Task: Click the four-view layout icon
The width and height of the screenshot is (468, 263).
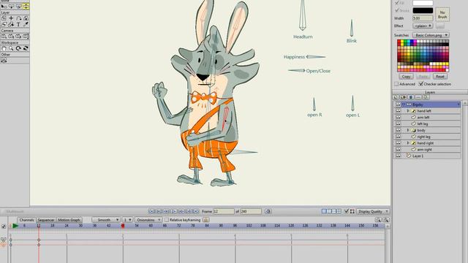Action: click(339, 211)
